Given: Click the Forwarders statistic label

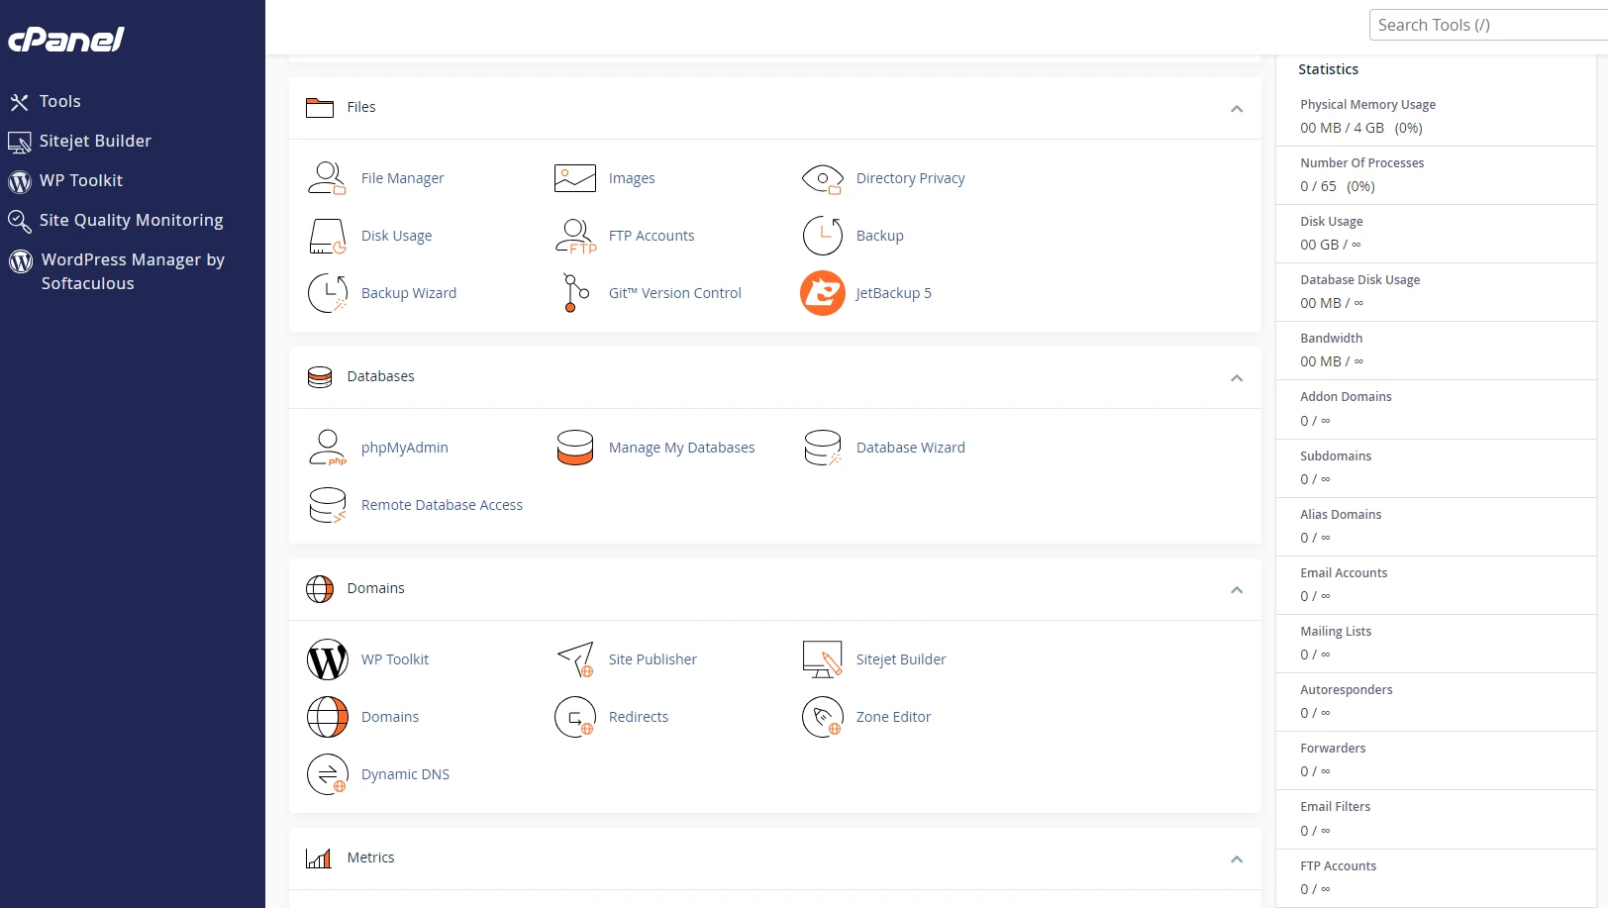Looking at the screenshot, I should point(1333,749).
